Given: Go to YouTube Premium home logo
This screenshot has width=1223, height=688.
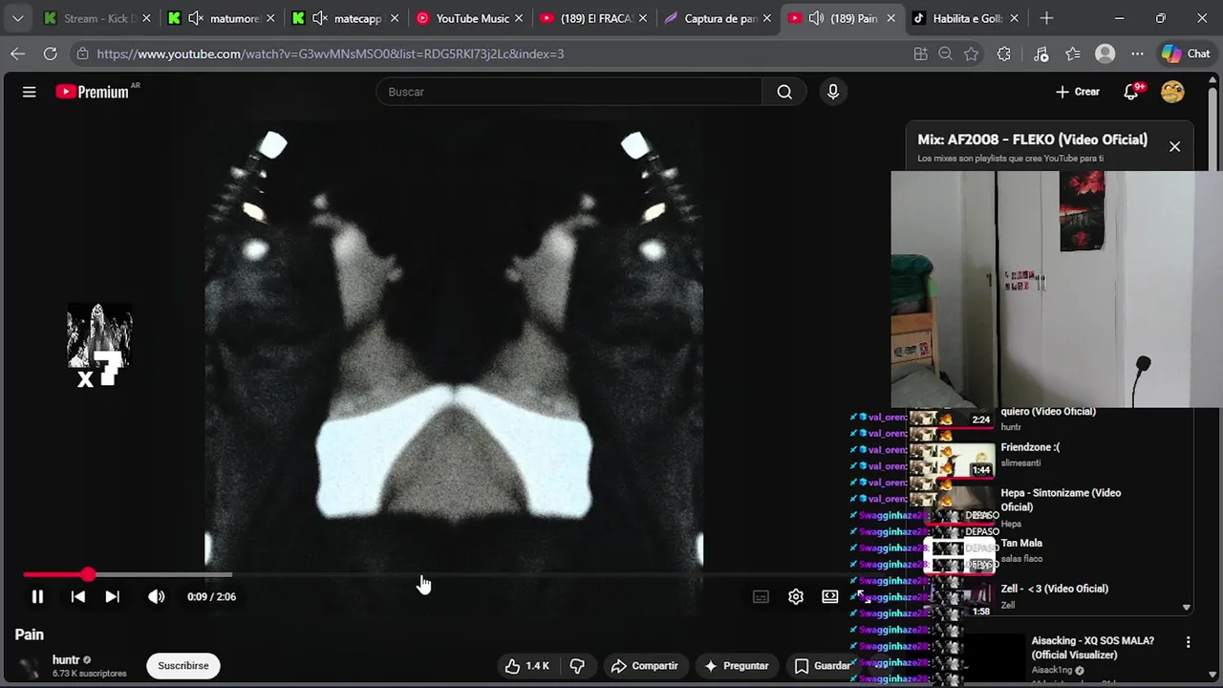Looking at the screenshot, I should (x=94, y=92).
